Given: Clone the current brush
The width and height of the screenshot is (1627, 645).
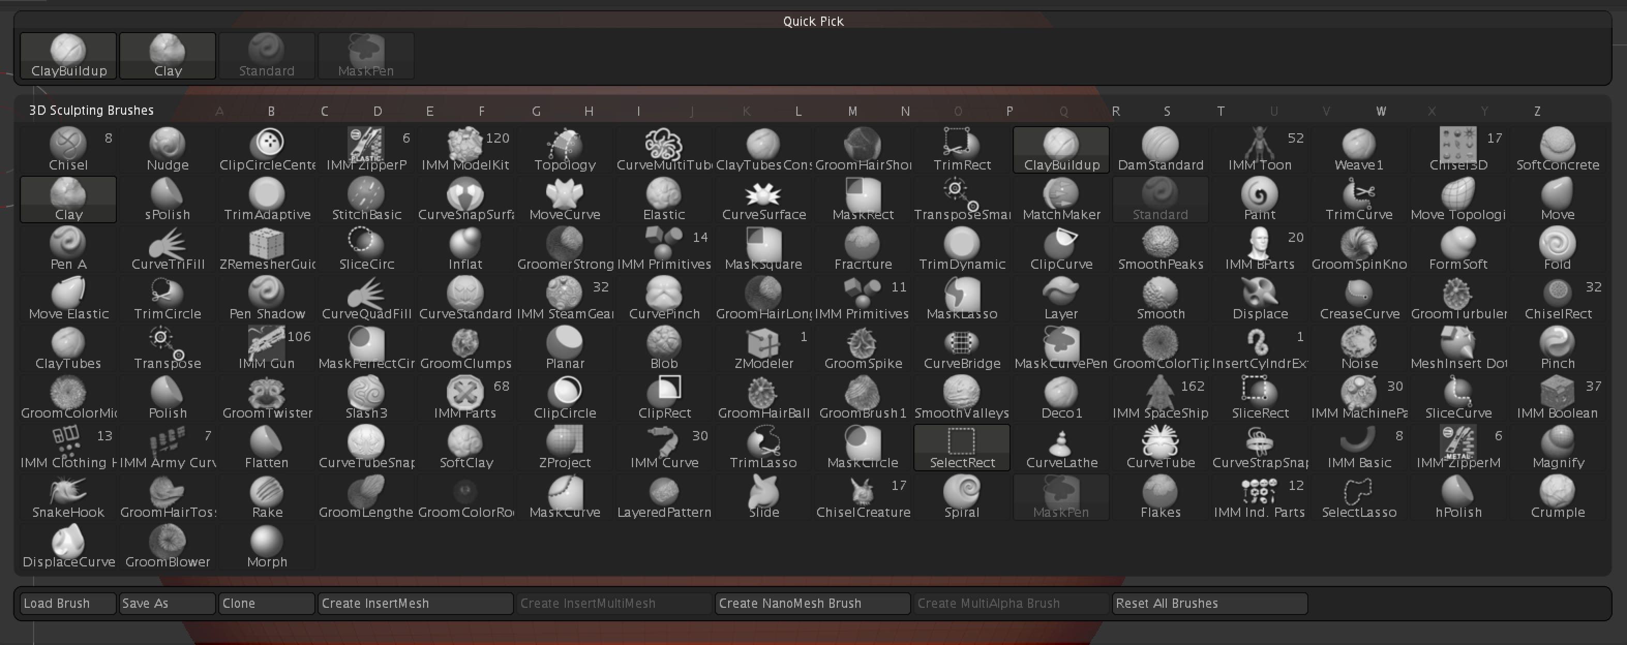Looking at the screenshot, I should point(267,603).
